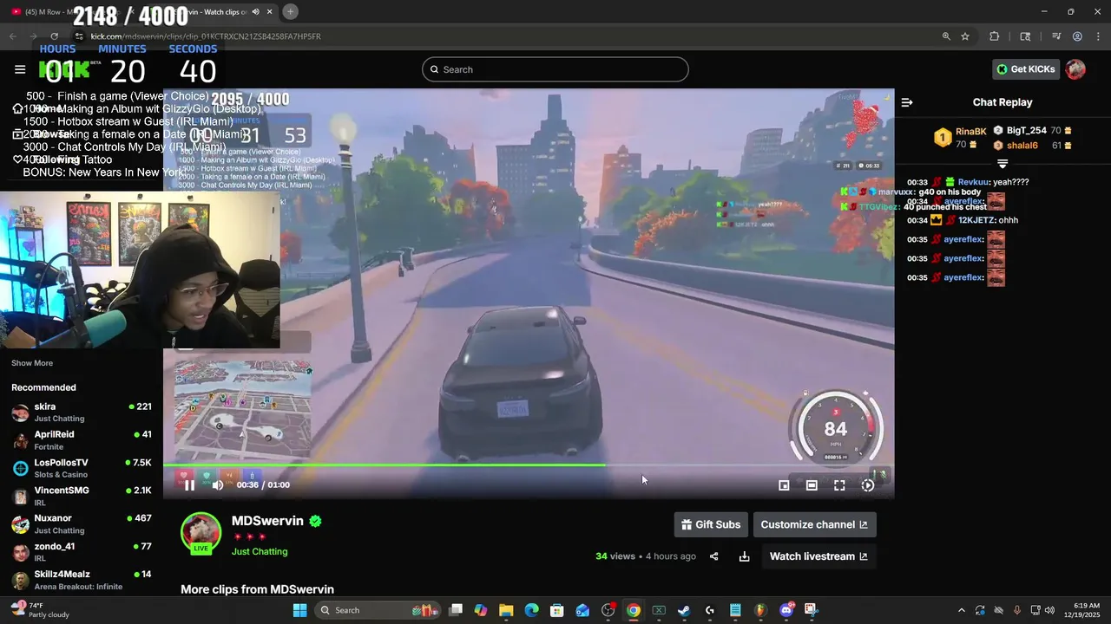
Task: Open VincentSMG recommended channel
Action: point(82,497)
